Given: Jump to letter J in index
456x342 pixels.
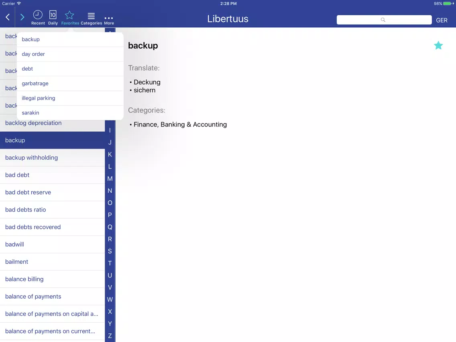Looking at the screenshot, I should click(110, 142).
